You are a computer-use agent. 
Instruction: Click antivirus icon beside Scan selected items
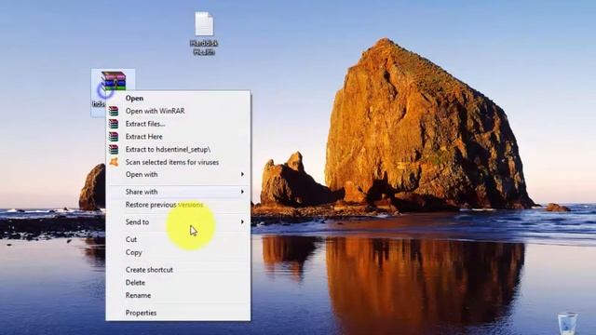(114, 162)
